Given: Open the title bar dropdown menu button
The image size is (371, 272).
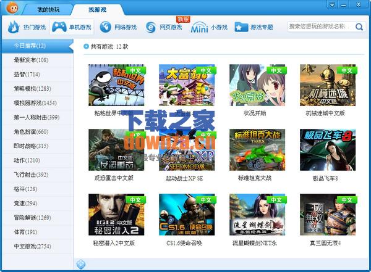Looking at the screenshot, I should coord(332,4).
